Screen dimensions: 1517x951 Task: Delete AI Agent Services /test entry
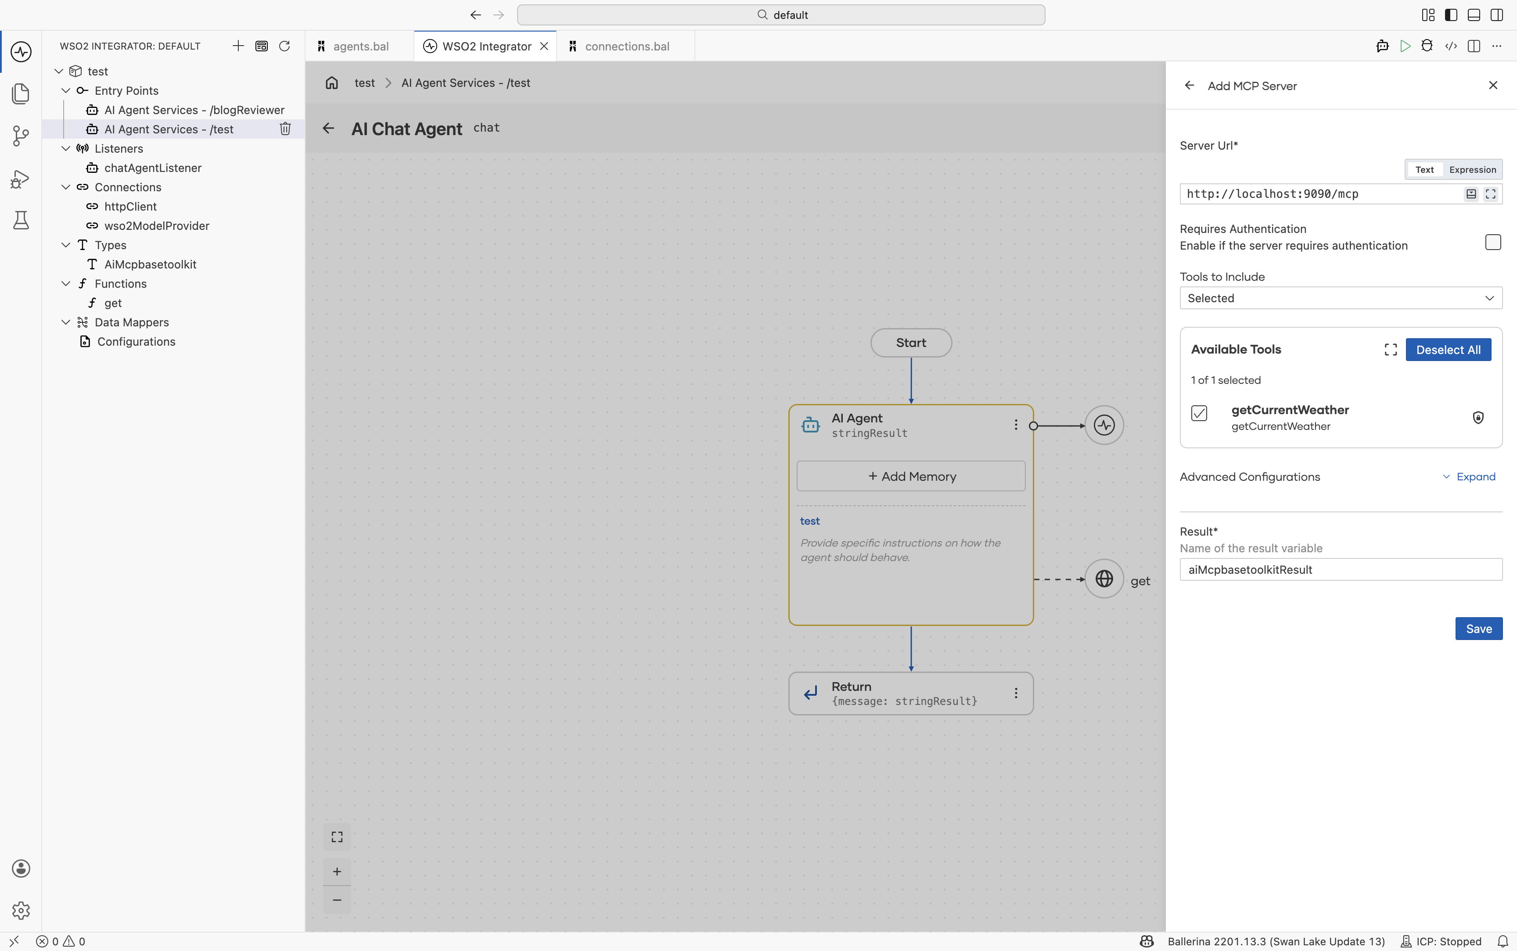(x=285, y=129)
